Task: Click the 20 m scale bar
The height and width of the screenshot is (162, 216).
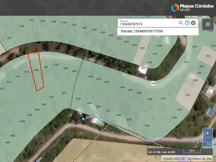Action: pos(192,151)
